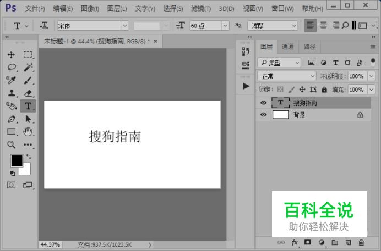Switch to the 通道 tab

288,47
